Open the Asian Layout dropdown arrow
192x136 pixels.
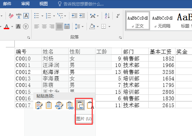(98, 16)
